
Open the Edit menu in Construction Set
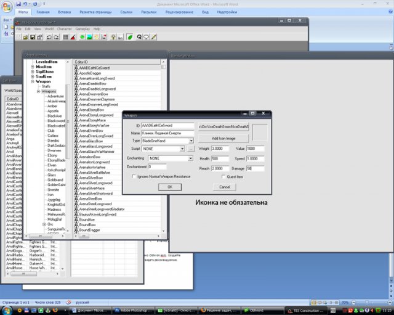point(28,29)
